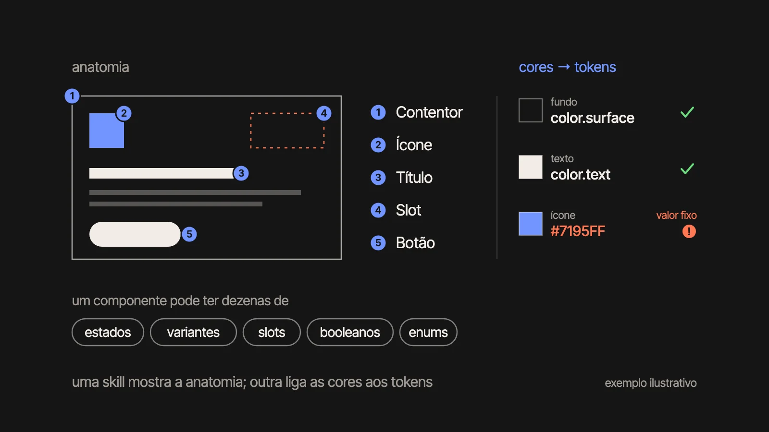Click the Ícone legend label
The image size is (769, 432).
pos(414,144)
